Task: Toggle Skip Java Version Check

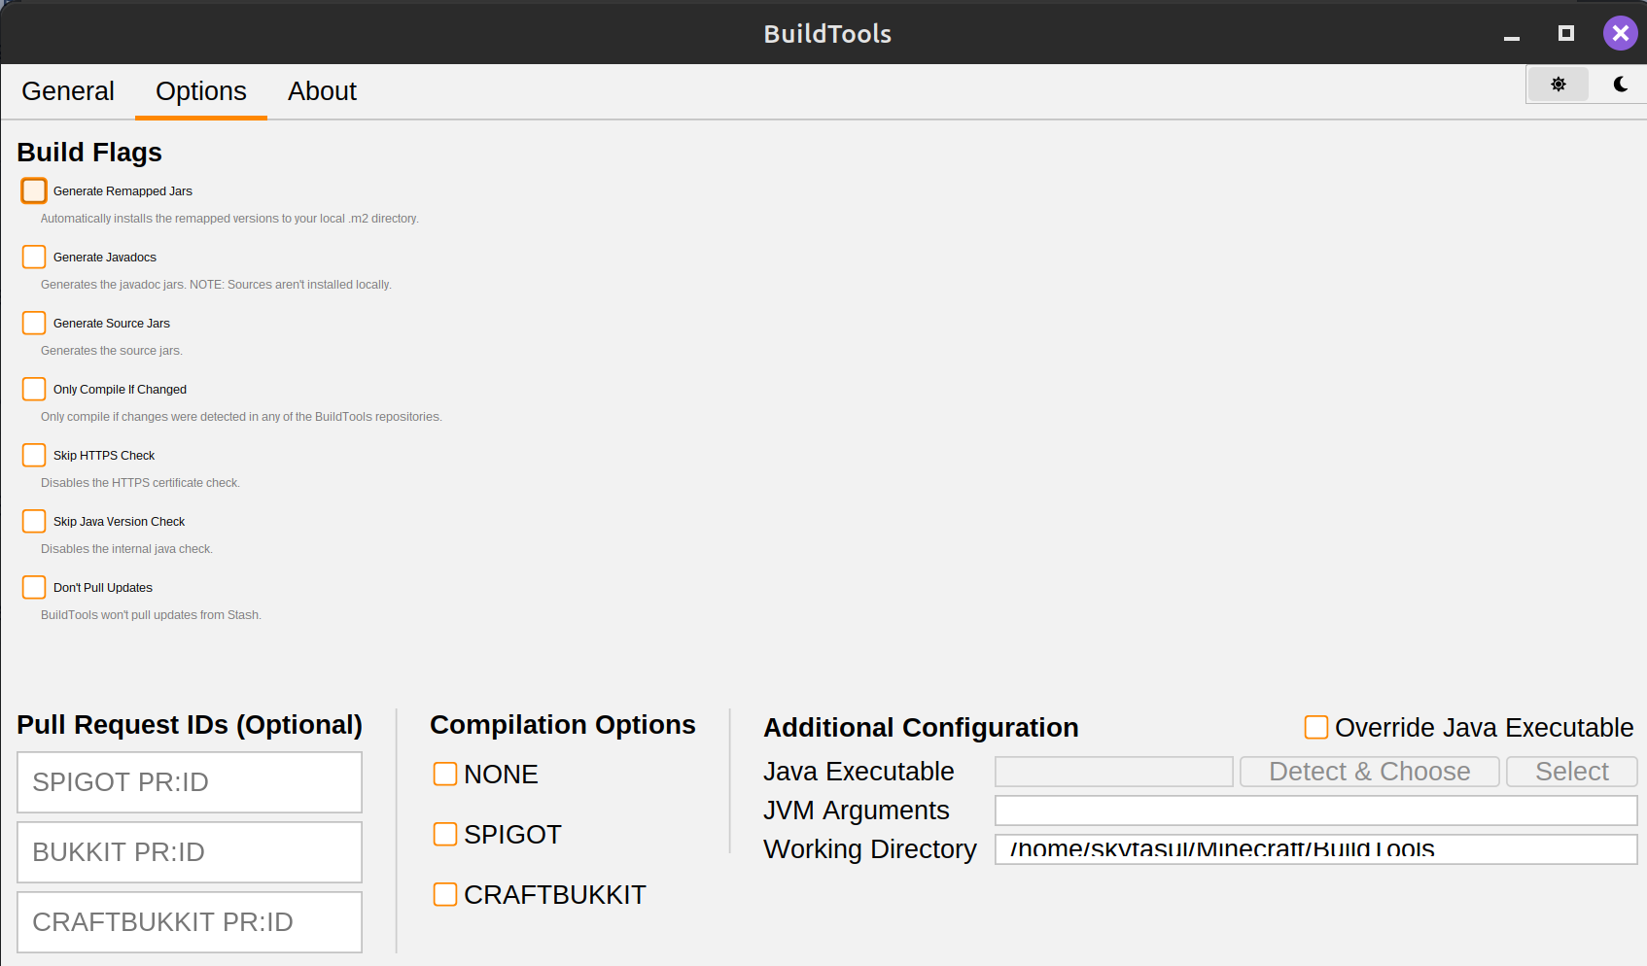Action: 34,521
